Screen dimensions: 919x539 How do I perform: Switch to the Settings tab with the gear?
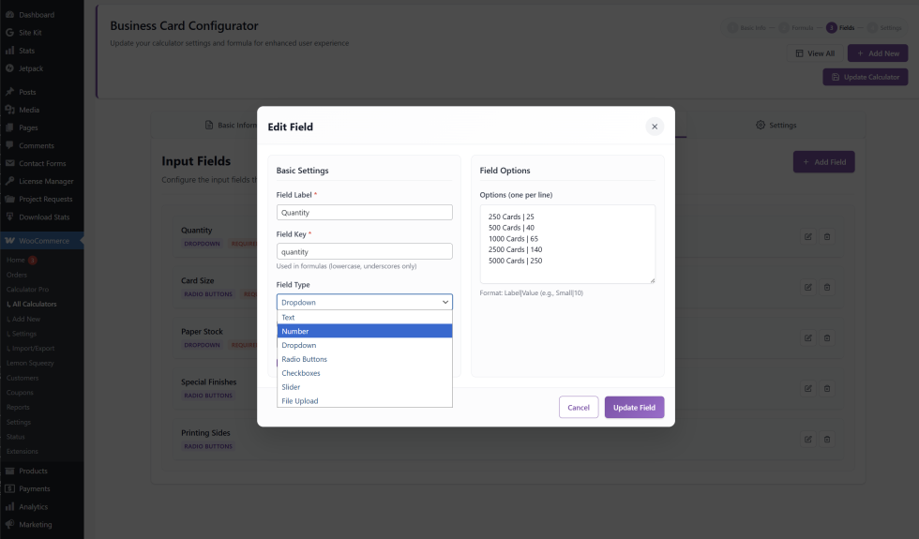tap(776, 125)
